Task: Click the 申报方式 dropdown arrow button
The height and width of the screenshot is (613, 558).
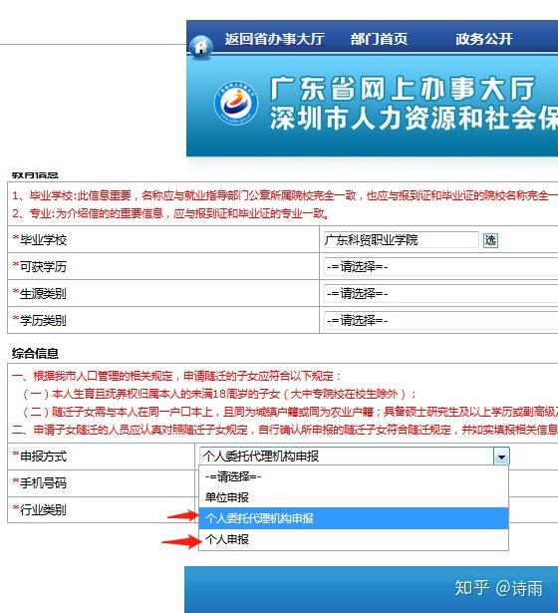Action: [x=501, y=456]
